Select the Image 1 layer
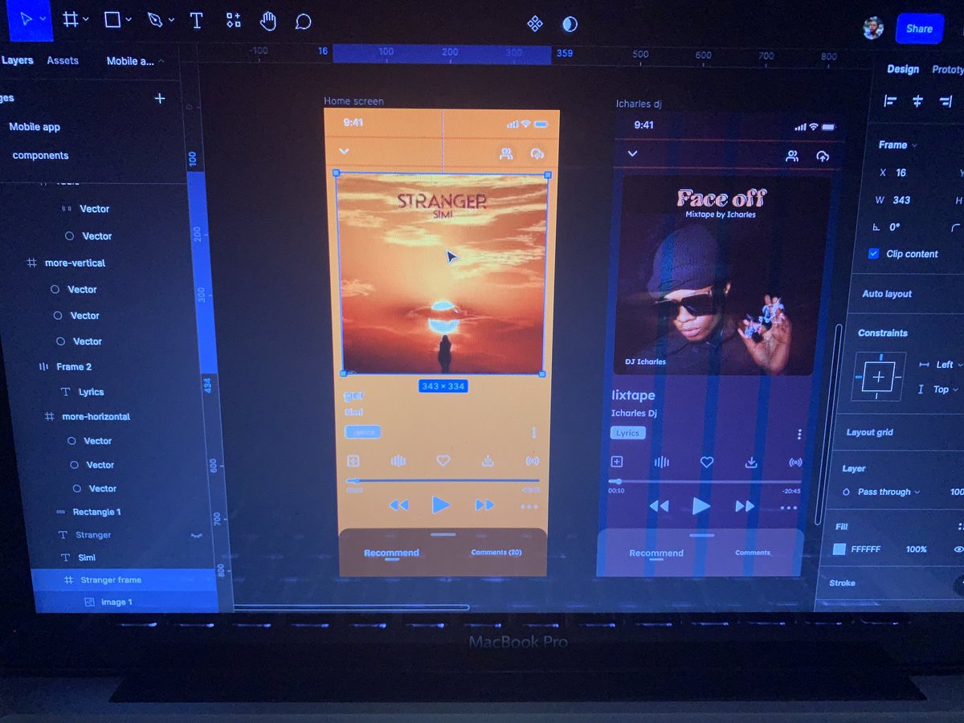 click(x=124, y=602)
